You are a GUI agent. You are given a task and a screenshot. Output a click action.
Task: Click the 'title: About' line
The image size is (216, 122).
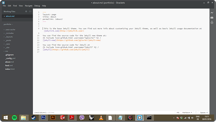tap(49, 17)
